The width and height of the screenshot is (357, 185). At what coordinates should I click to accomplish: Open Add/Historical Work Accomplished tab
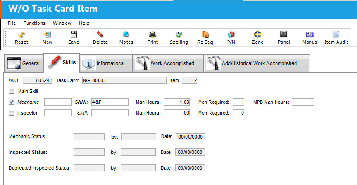pos(257,63)
